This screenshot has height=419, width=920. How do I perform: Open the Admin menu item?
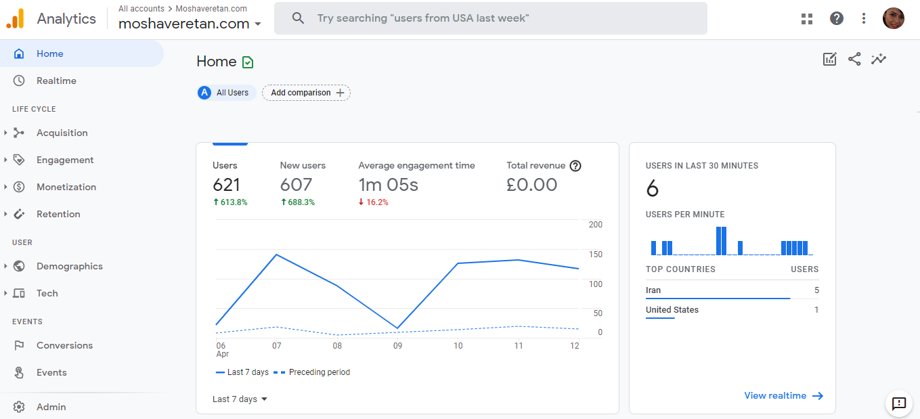pyautogui.click(x=82, y=407)
